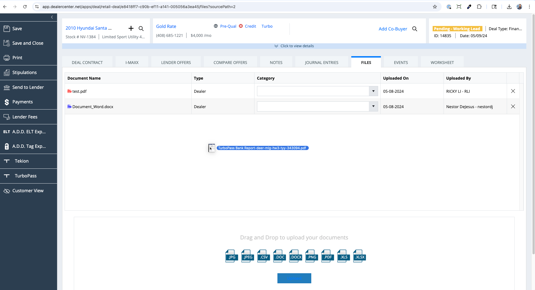The width and height of the screenshot is (535, 290).
Task: Click Add Co-Buyer link
Action: (x=393, y=29)
